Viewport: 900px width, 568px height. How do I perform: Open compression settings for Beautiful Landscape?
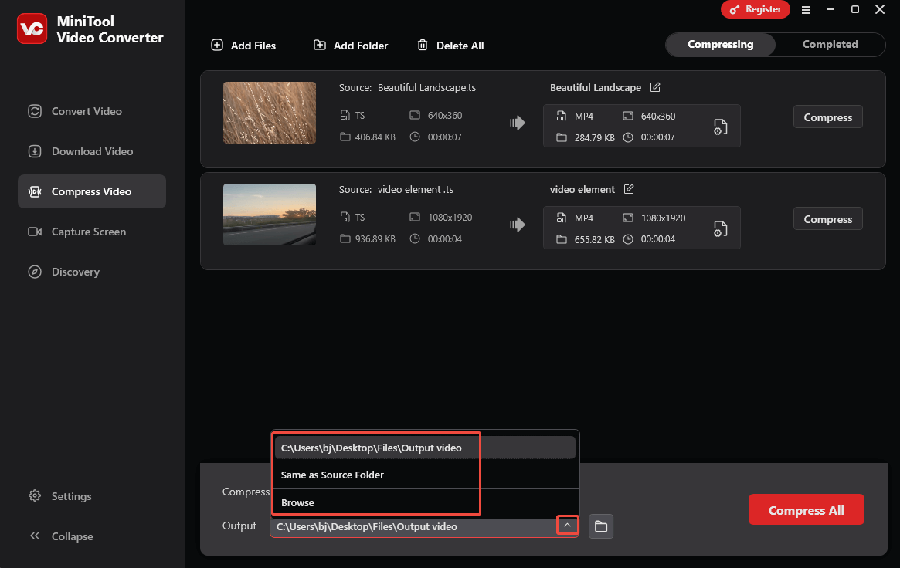click(x=720, y=127)
